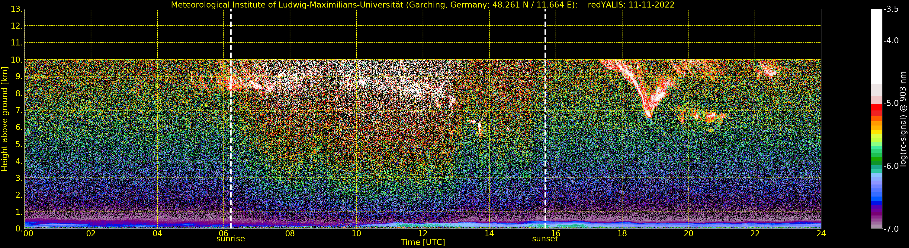The width and height of the screenshot is (909, 248).
Task: Click the time axis tick label 18
Action: [622, 234]
